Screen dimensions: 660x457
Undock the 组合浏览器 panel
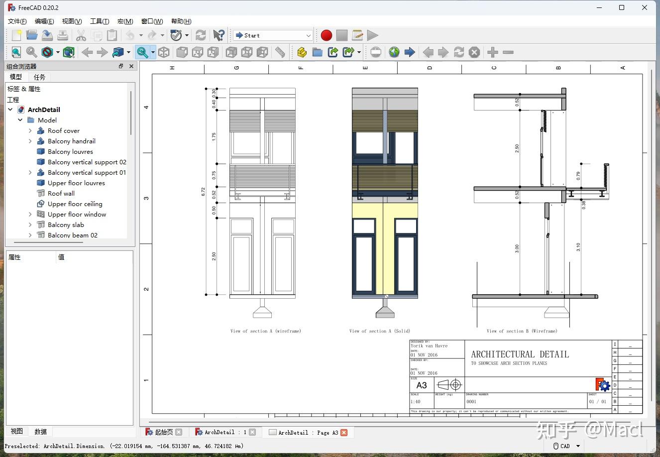tap(120, 66)
